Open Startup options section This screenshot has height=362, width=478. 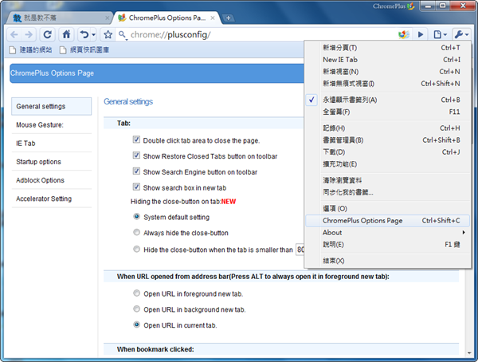(51, 162)
